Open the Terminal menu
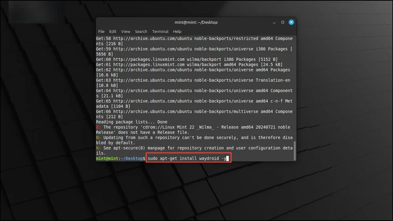The image size is (393, 221). pyautogui.click(x=160, y=31)
